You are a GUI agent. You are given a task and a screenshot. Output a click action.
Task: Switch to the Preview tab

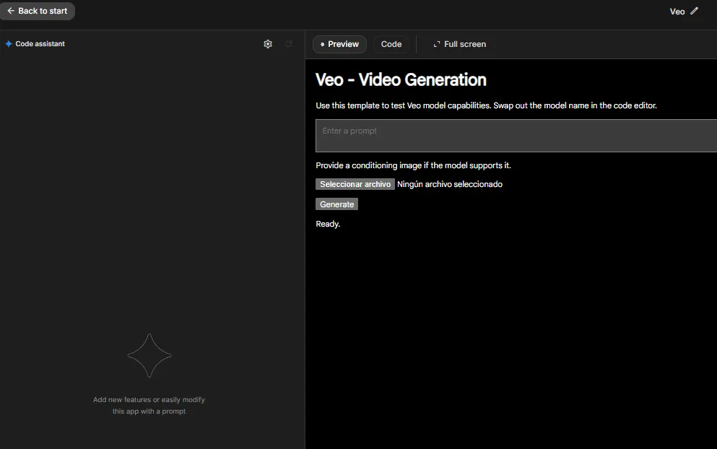(339, 44)
